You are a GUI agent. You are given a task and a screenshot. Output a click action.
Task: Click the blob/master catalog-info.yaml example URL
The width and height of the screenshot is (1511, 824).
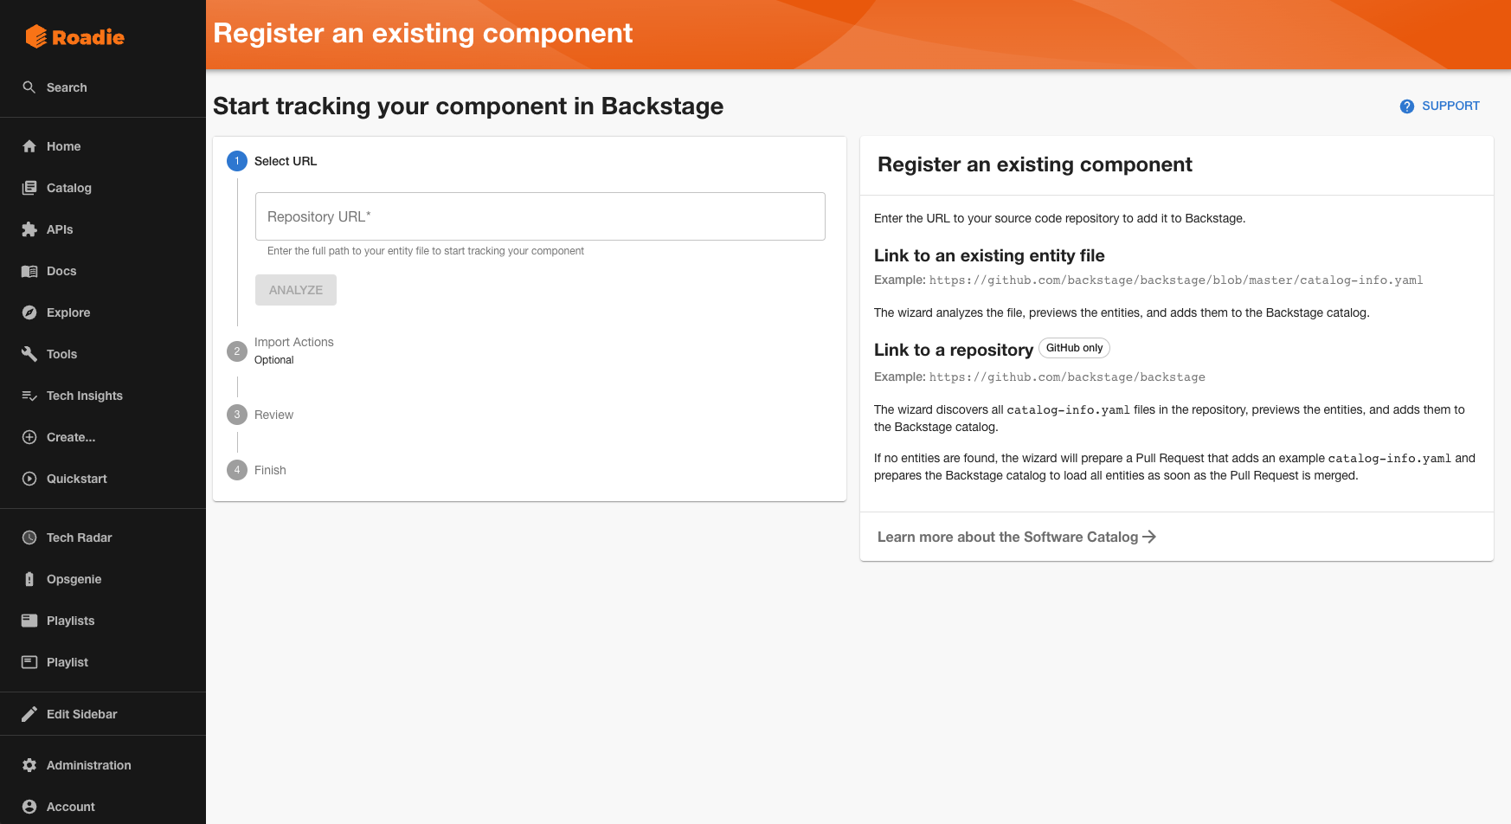pos(1176,280)
